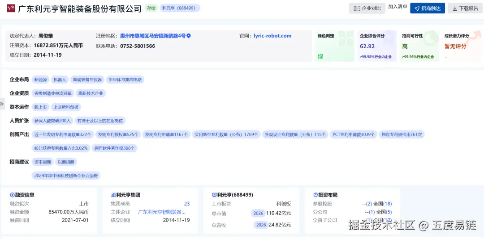Click the 投资布局 section icon

pyautogui.click(x=315, y=195)
